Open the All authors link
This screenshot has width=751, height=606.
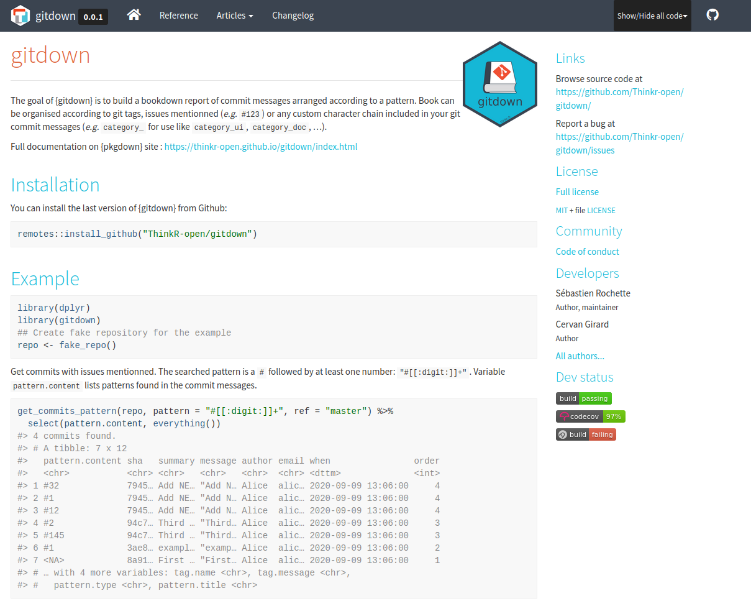click(x=580, y=356)
